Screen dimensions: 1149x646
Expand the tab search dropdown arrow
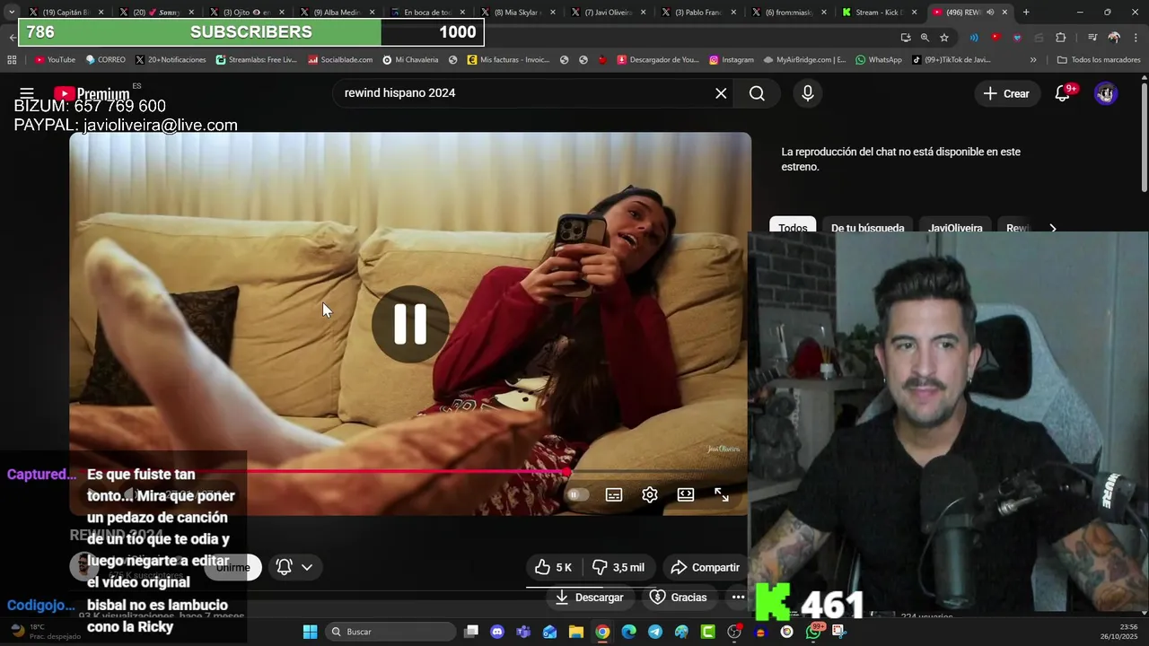click(x=11, y=13)
